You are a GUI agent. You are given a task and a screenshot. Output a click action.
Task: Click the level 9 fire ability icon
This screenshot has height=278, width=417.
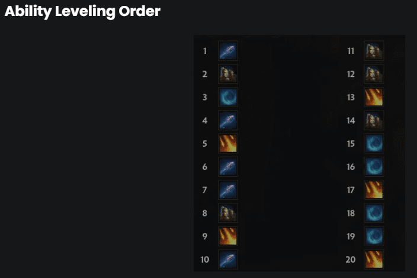228,236
